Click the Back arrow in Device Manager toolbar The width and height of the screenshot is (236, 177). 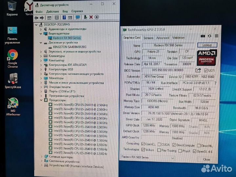(36, 18)
